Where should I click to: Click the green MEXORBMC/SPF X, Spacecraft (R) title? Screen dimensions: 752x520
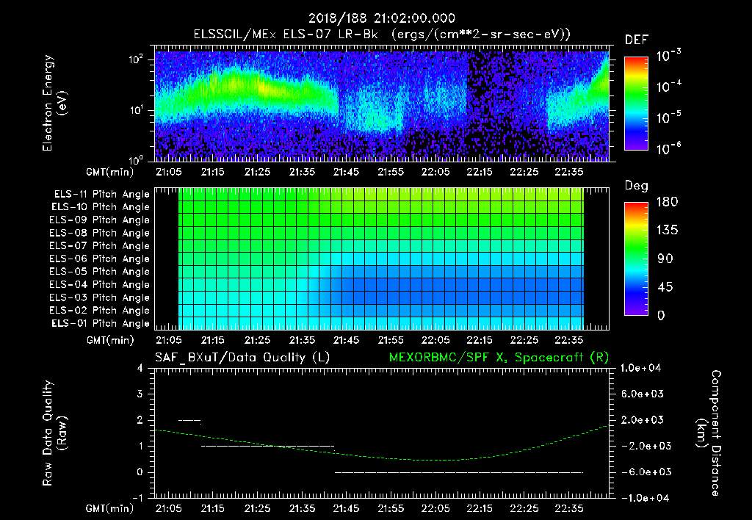point(499,358)
